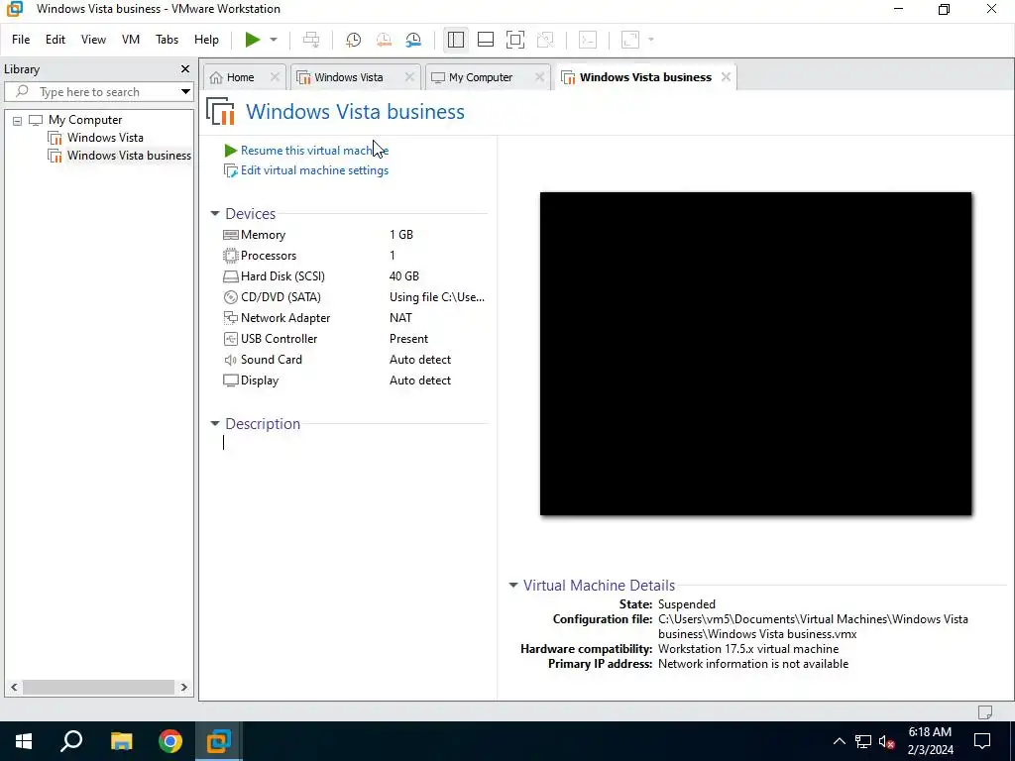1015x761 pixels.
Task: Click the Memory device icon
Action: (230, 235)
